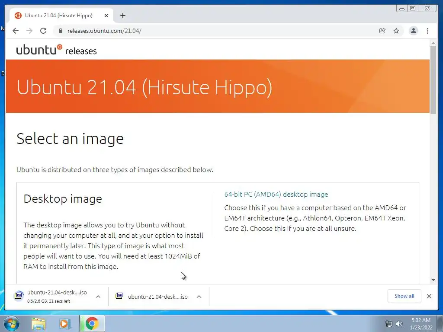The width and height of the screenshot is (443, 332).
Task: Bookmark this page with the star icon
Action: tap(396, 31)
